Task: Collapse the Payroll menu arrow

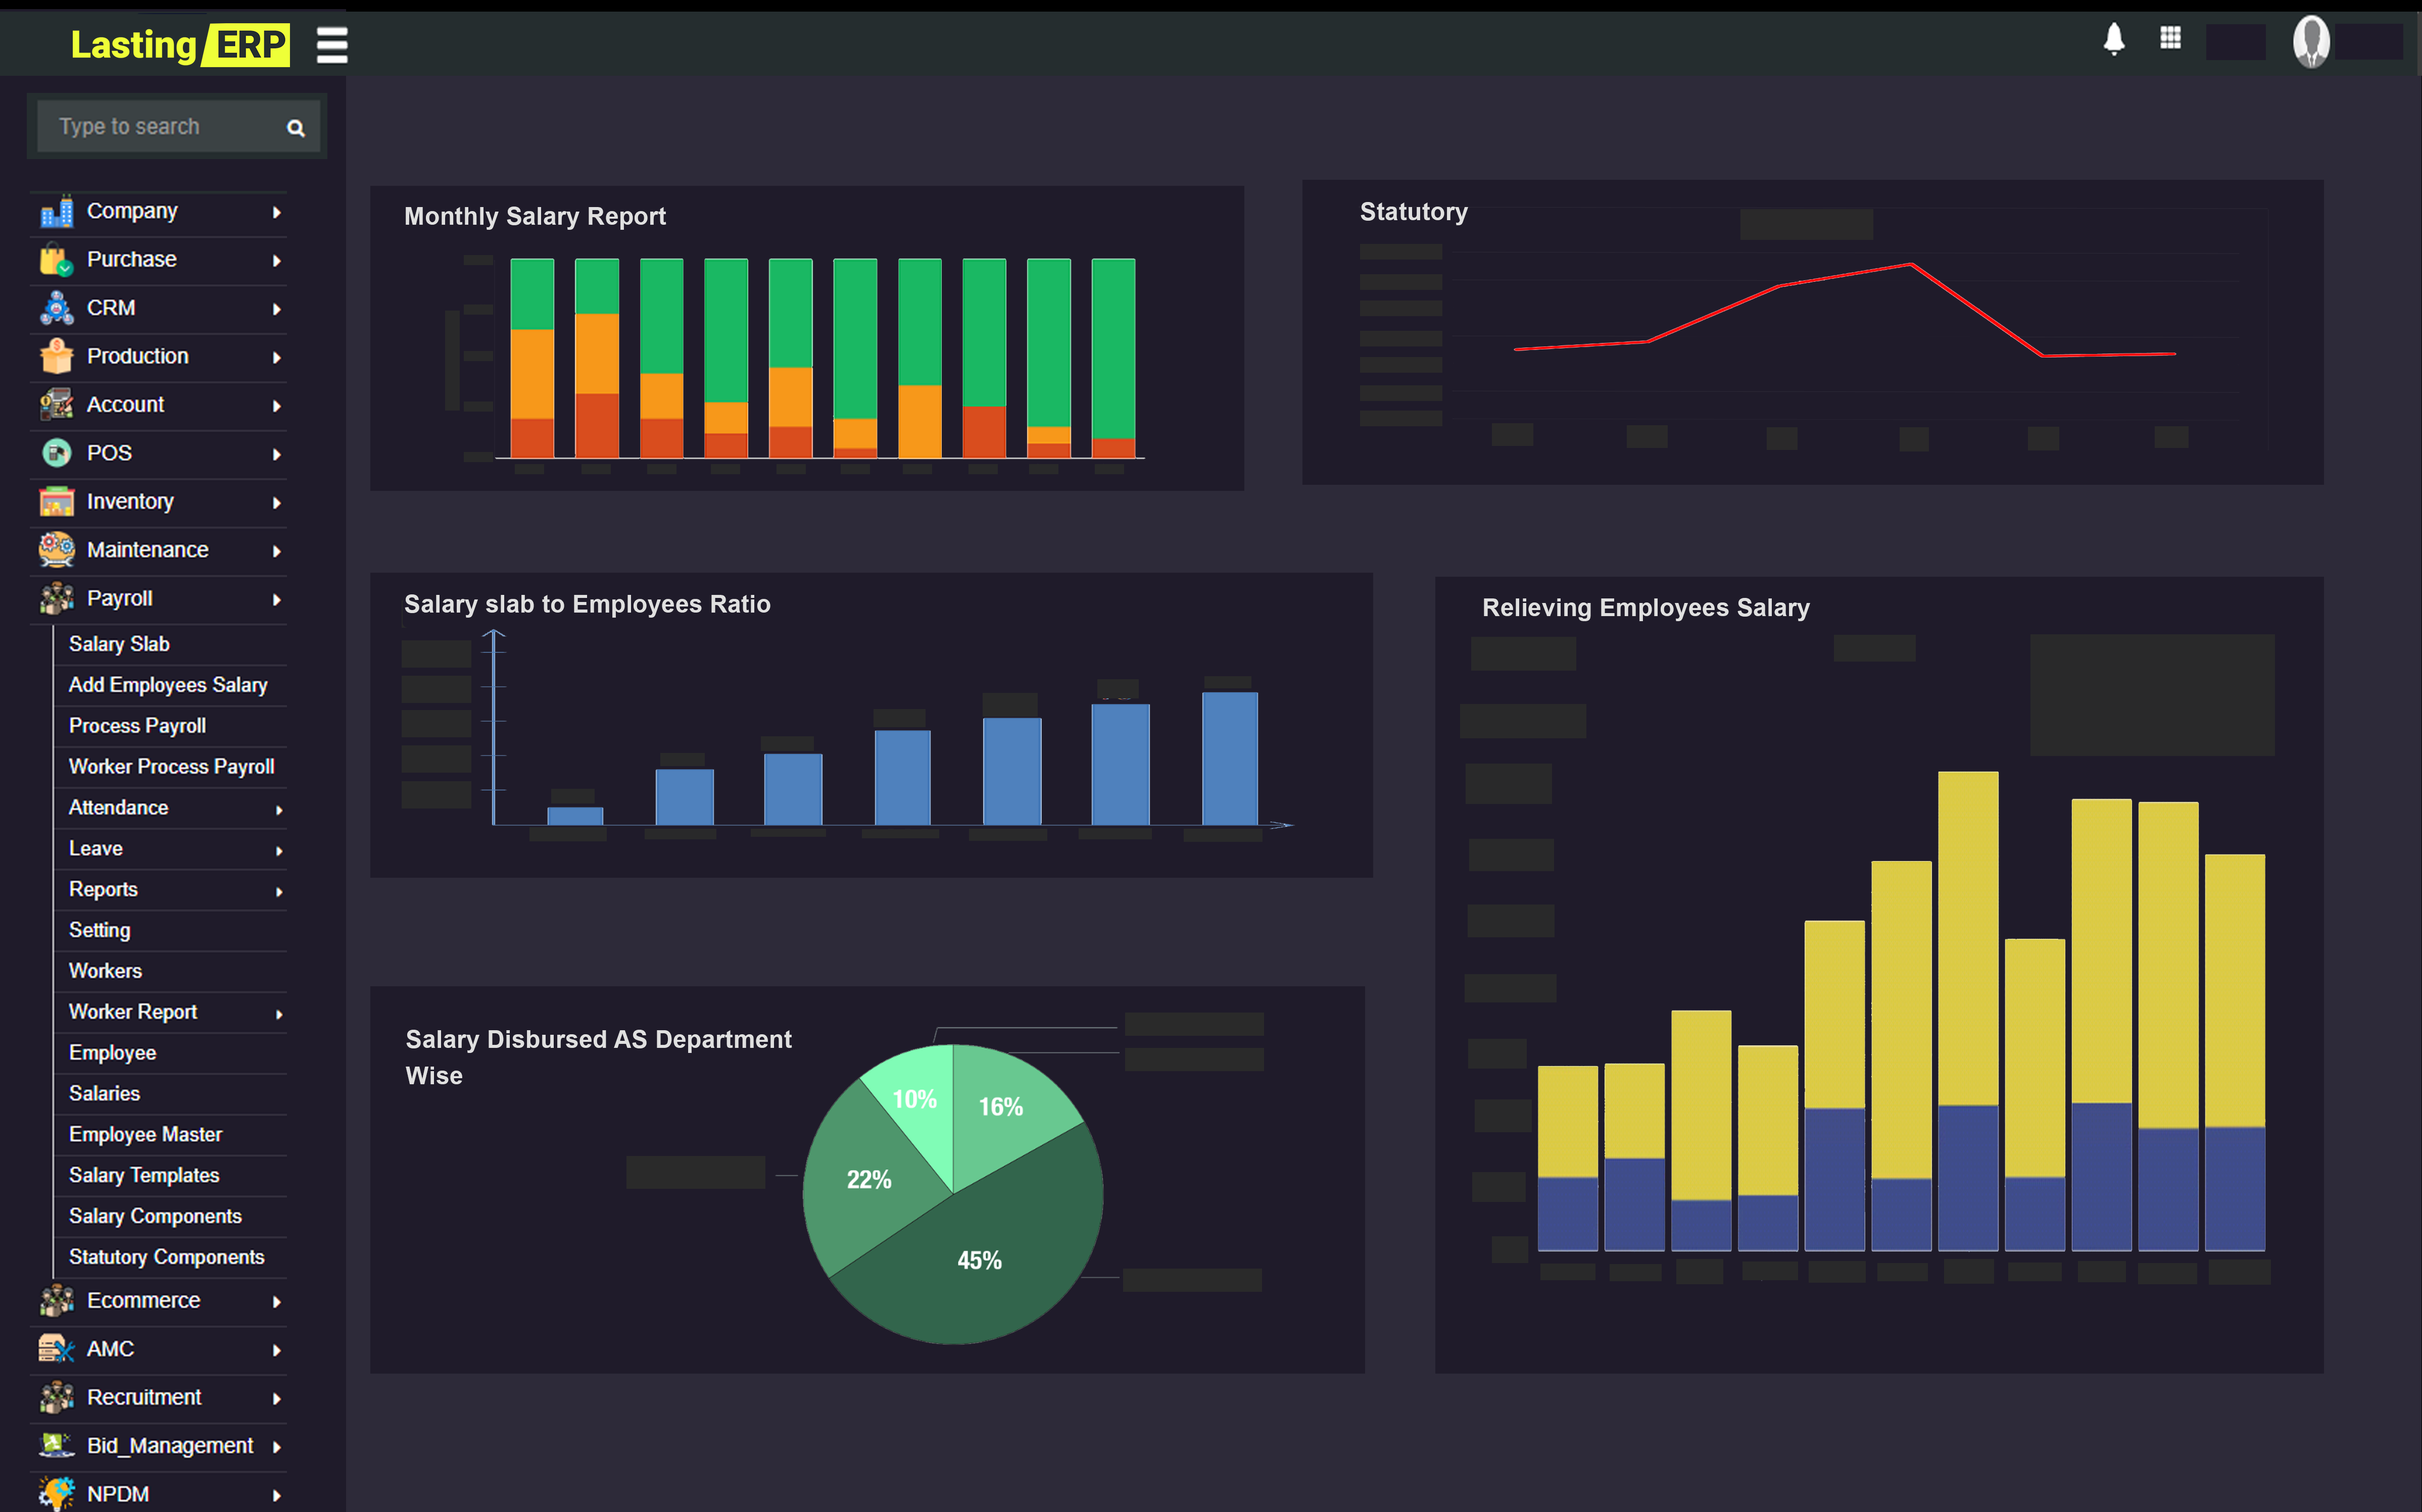Action: click(x=277, y=599)
